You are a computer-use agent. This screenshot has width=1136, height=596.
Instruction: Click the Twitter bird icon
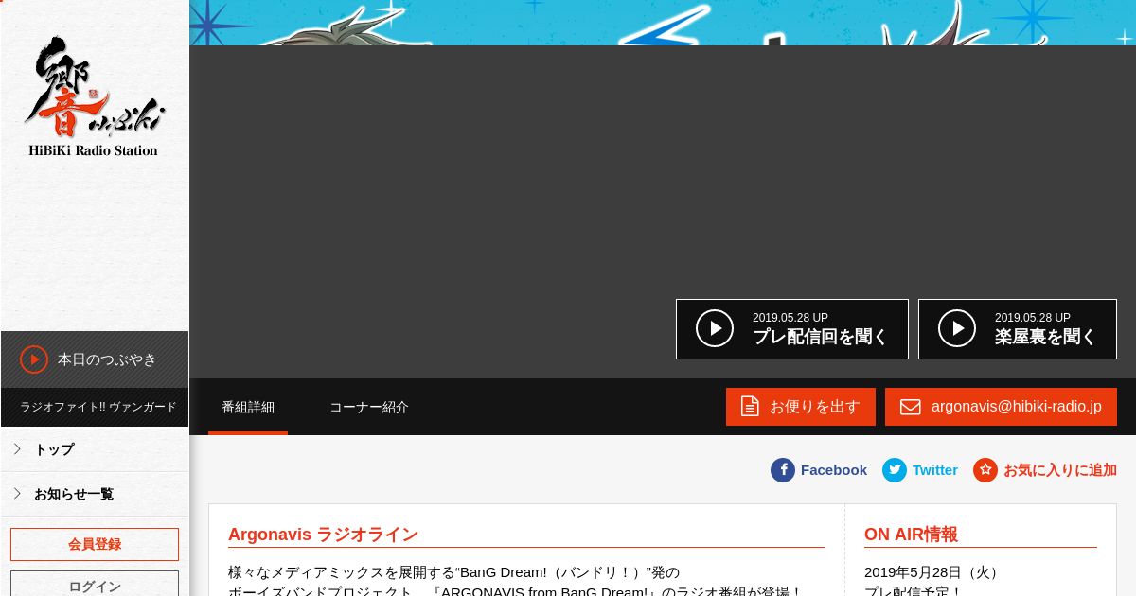click(895, 470)
